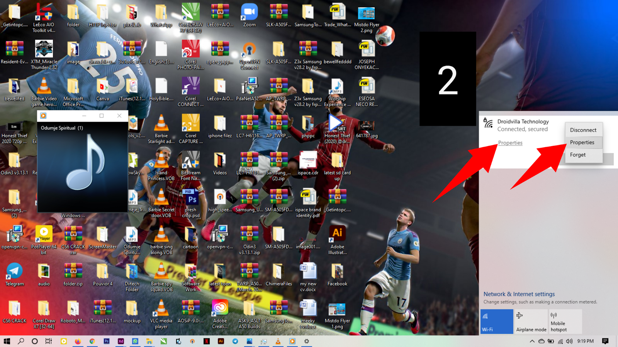Click the Odumje Spiritual (1) track title

tap(62, 128)
